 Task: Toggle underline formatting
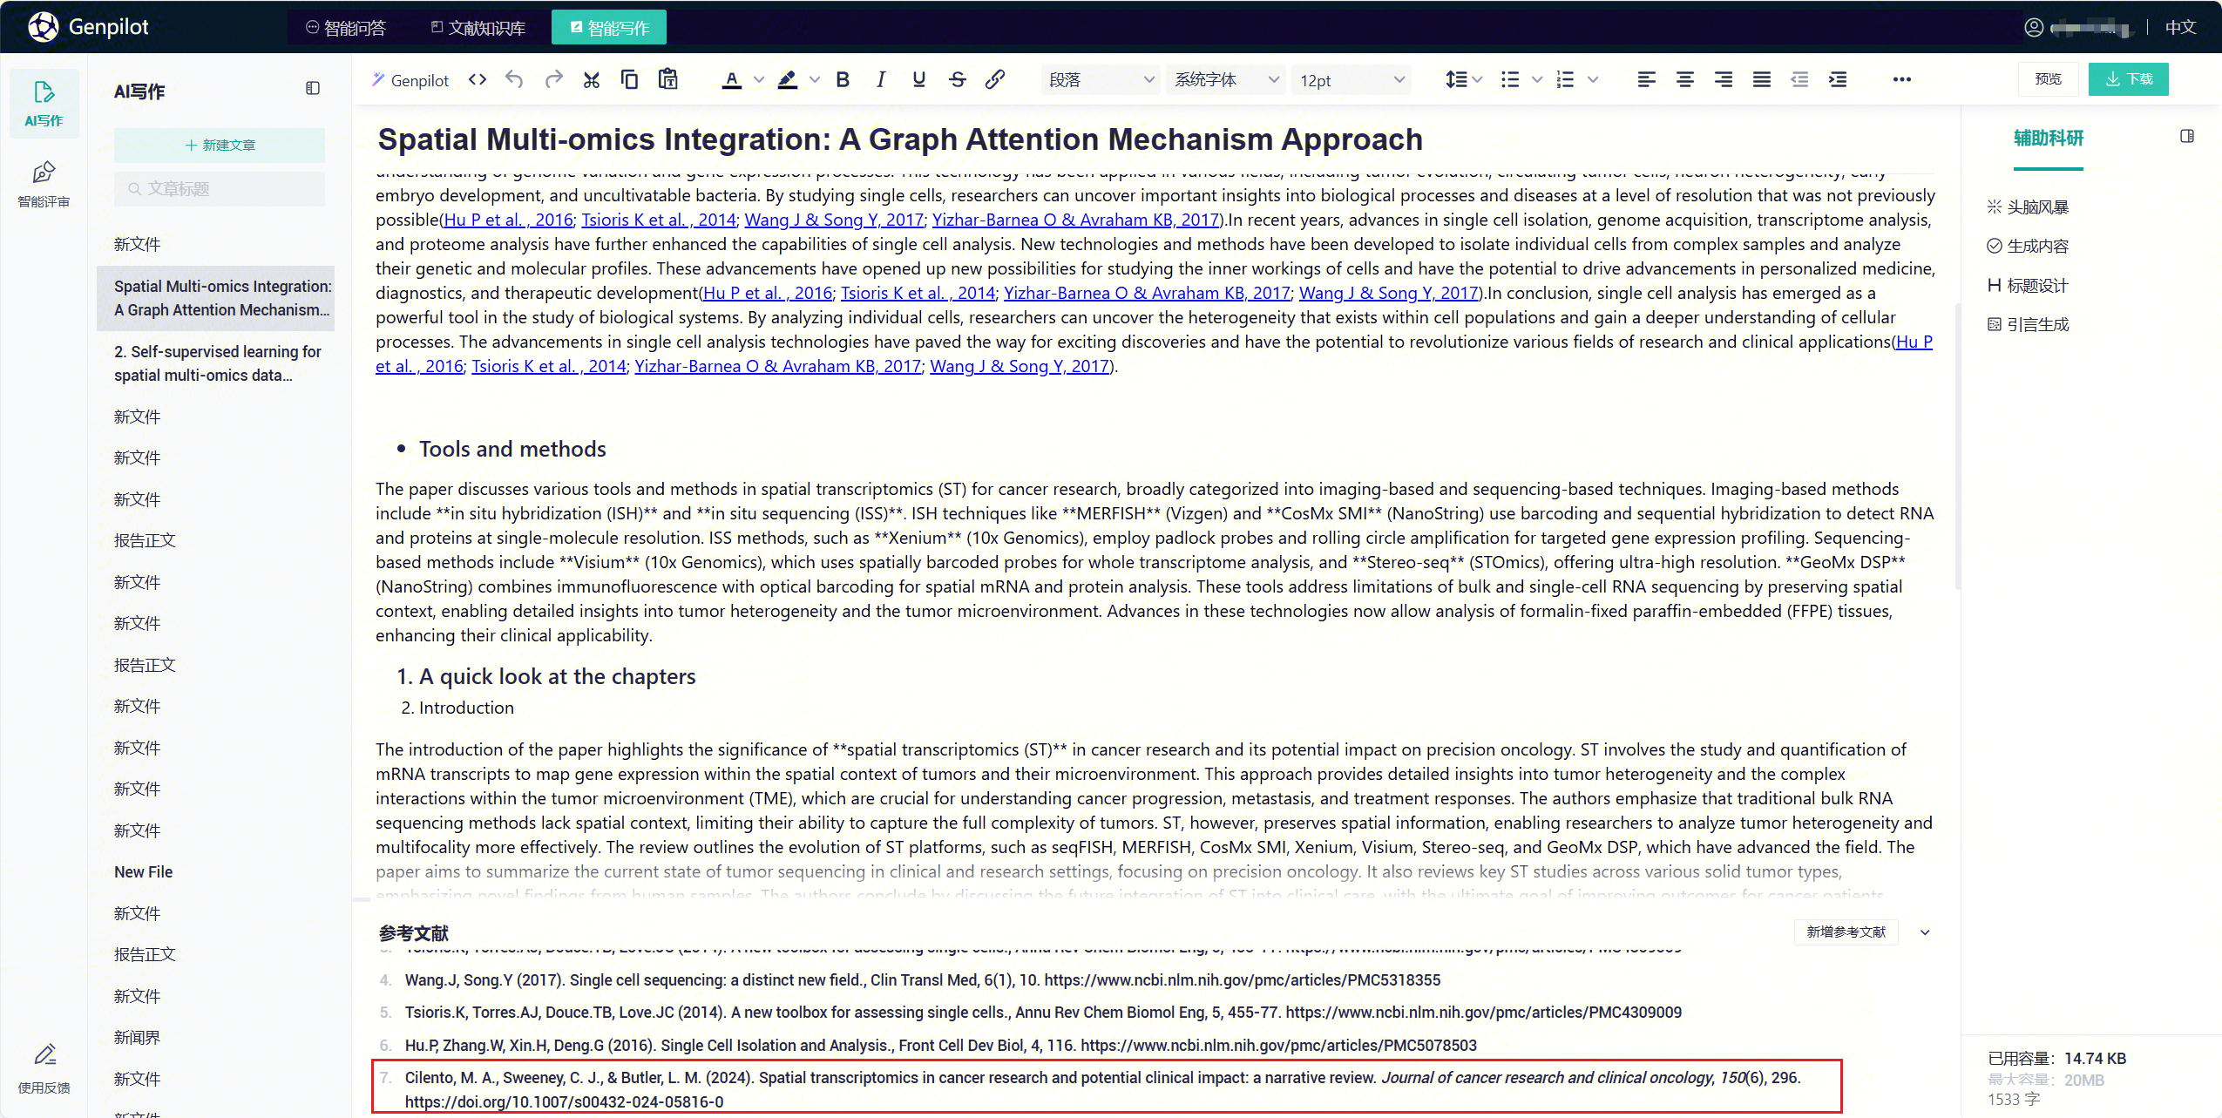click(x=919, y=80)
